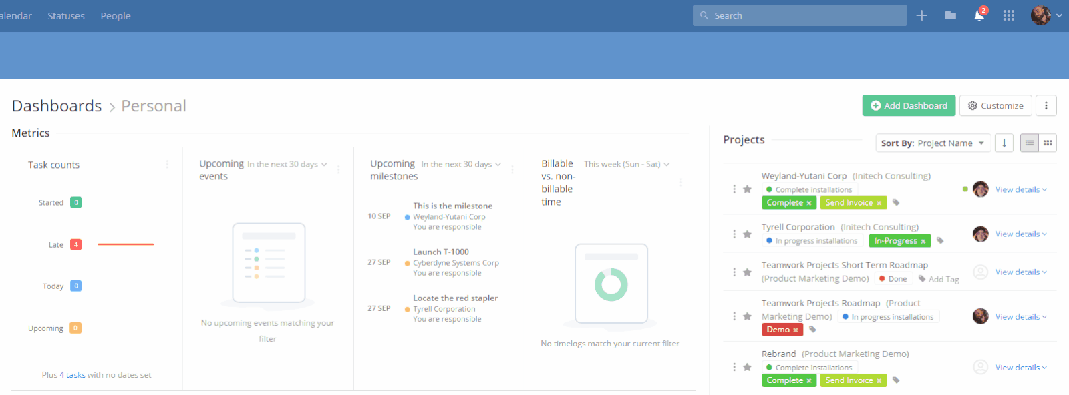Open Upcoming events widget options menu
This screenshot has height=395, width=1069.
(339, 169)
